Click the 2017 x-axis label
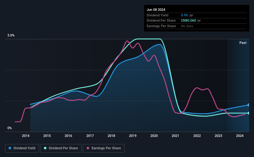Image resolution: width=254 pixels, height=157 pixels. point(90,136)
